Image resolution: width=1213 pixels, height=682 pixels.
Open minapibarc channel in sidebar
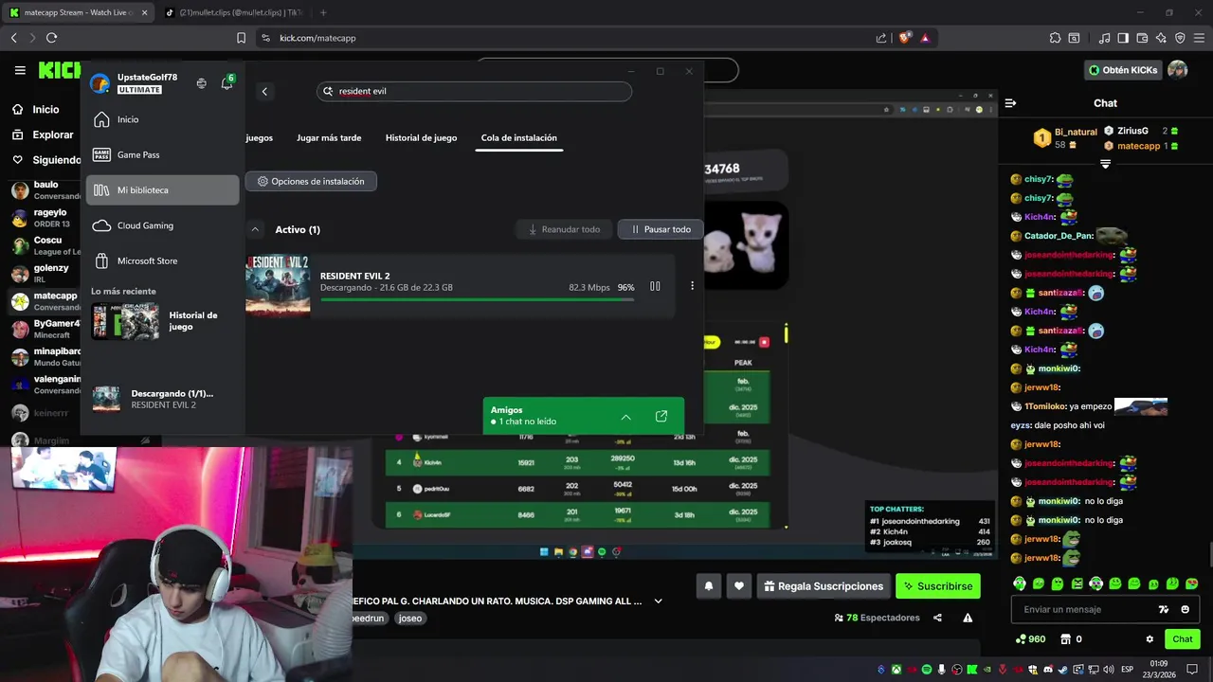(45, 357)
